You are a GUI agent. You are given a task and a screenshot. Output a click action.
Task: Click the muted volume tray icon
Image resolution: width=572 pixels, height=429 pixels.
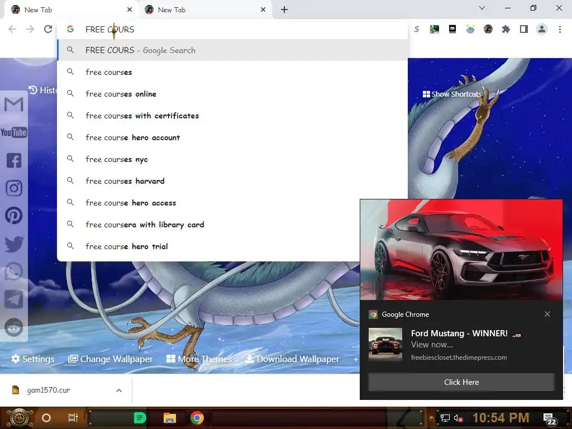tap(458, 418)
